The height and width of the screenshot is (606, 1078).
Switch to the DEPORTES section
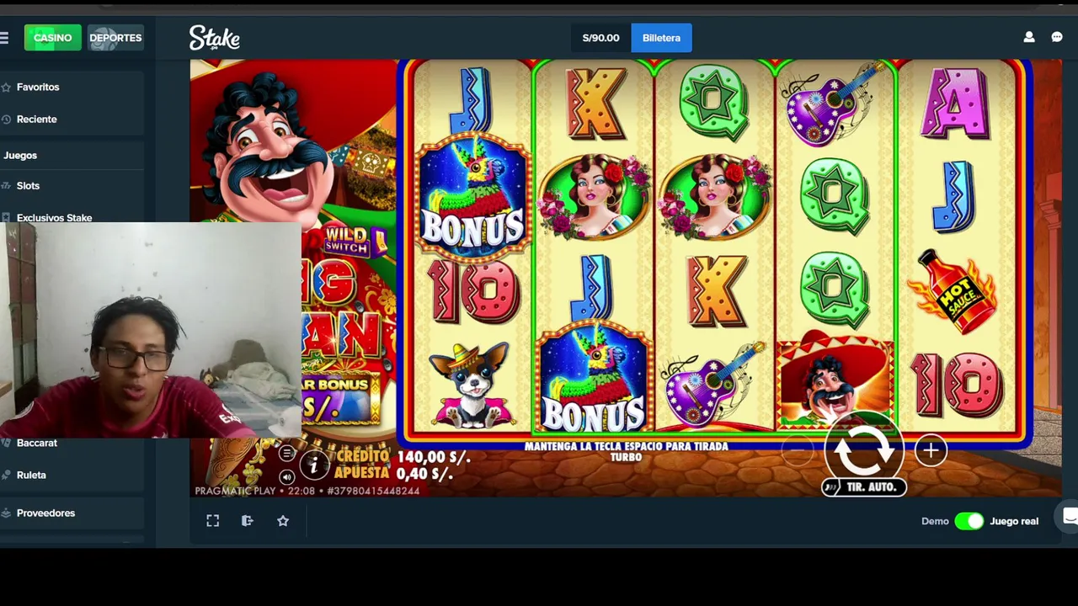(x=115, y=38)
